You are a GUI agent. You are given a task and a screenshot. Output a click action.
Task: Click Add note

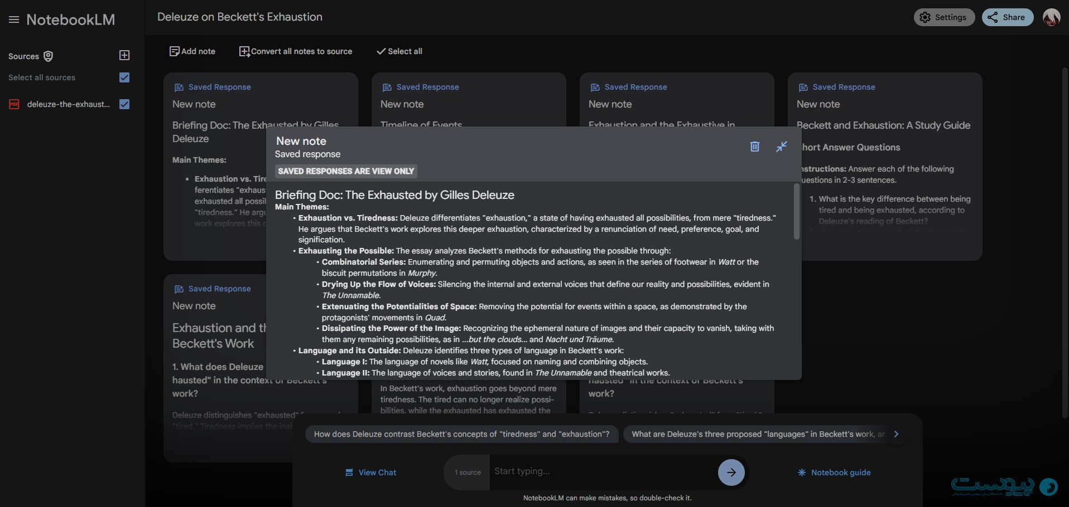click(192, 51)
